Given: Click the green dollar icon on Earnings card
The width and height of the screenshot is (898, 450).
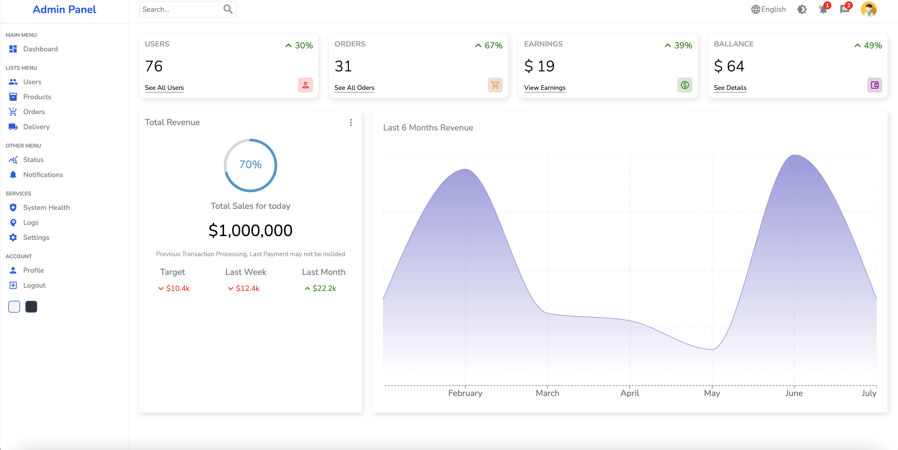Looking at the screenshot, I should point(685,85).
